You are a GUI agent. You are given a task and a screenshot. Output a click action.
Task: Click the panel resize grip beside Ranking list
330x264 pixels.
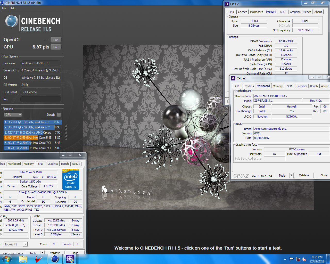point(66,132)
